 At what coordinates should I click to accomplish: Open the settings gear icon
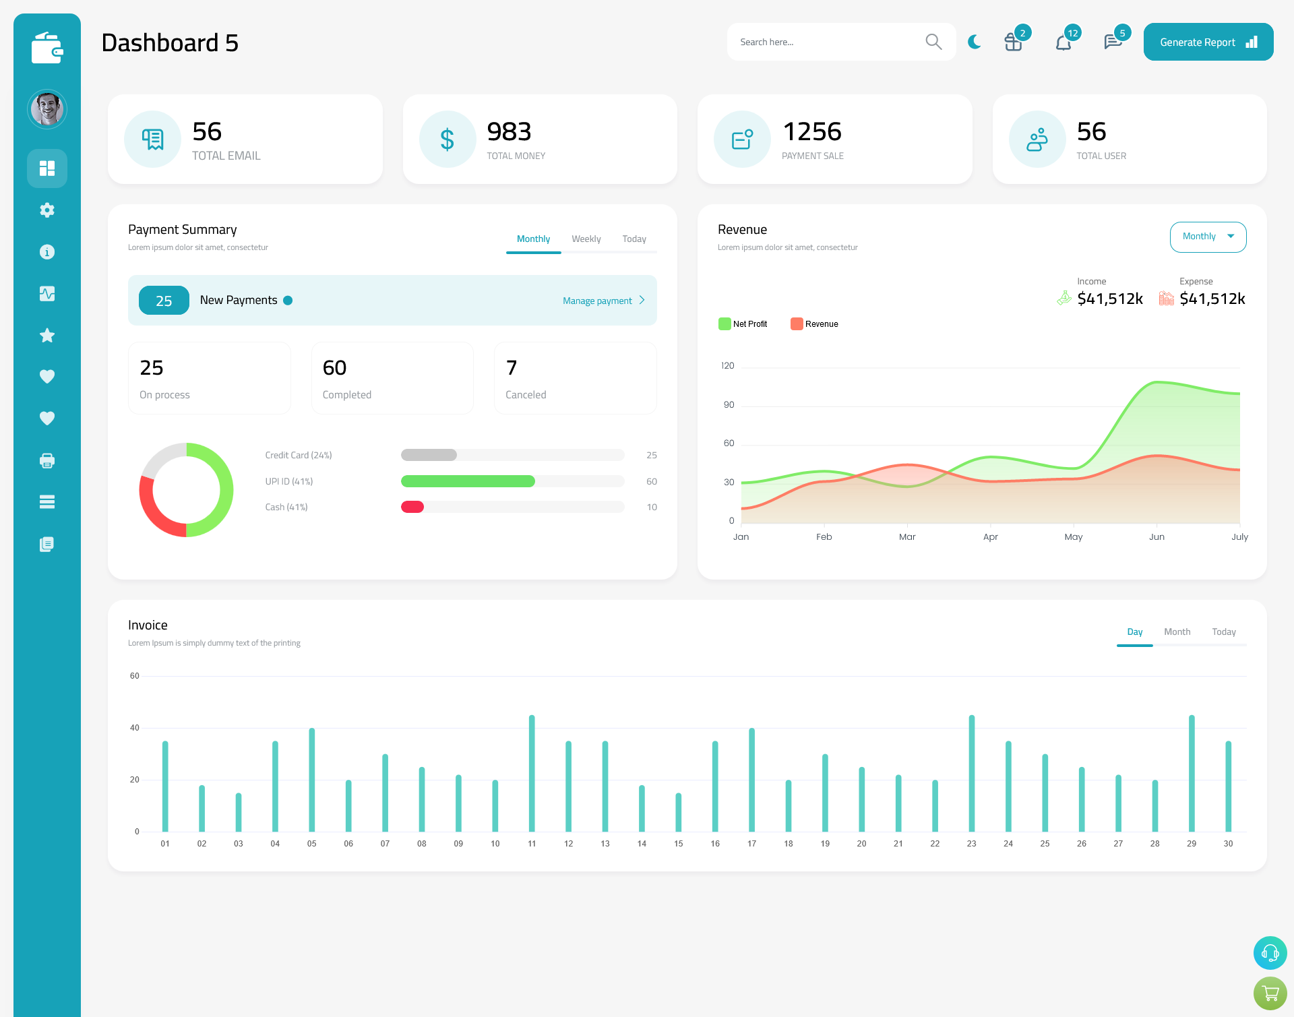(47, 209)
